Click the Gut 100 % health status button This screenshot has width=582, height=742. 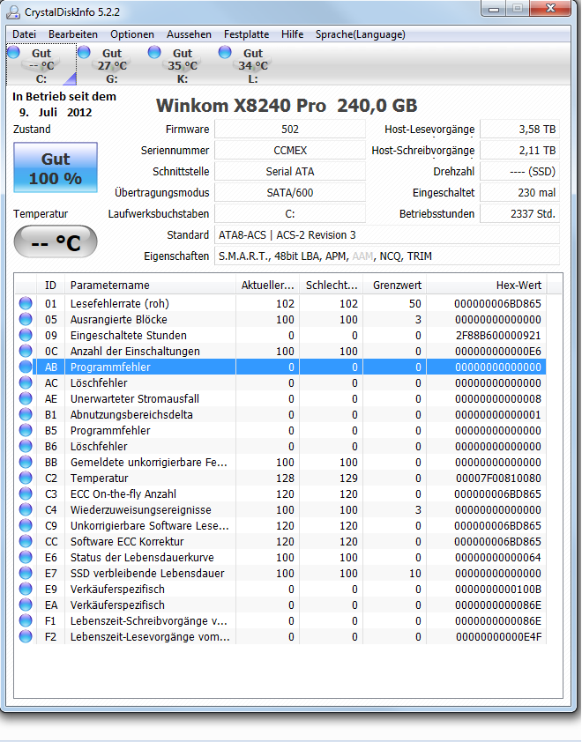point(56,168)
